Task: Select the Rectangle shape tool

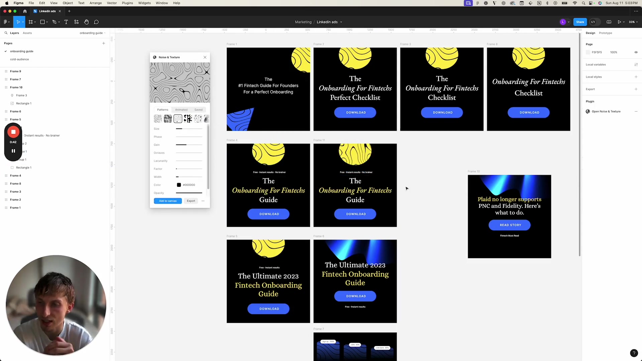Action: tap(42, 22)
